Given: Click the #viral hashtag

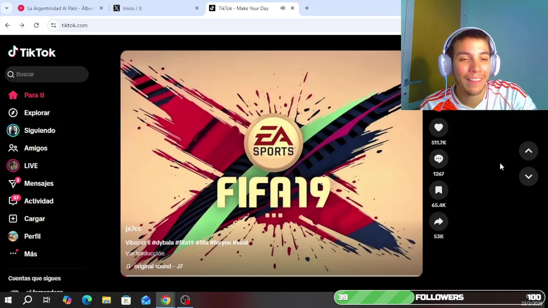Looking at the screenshot, I should pyautogui.click(x=240, y=243).
